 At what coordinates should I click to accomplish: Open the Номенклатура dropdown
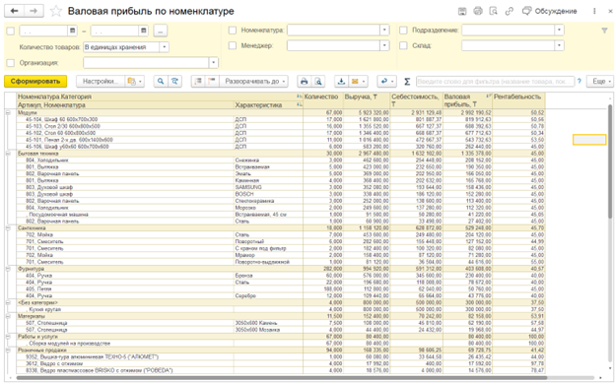(x=384, y=31)
